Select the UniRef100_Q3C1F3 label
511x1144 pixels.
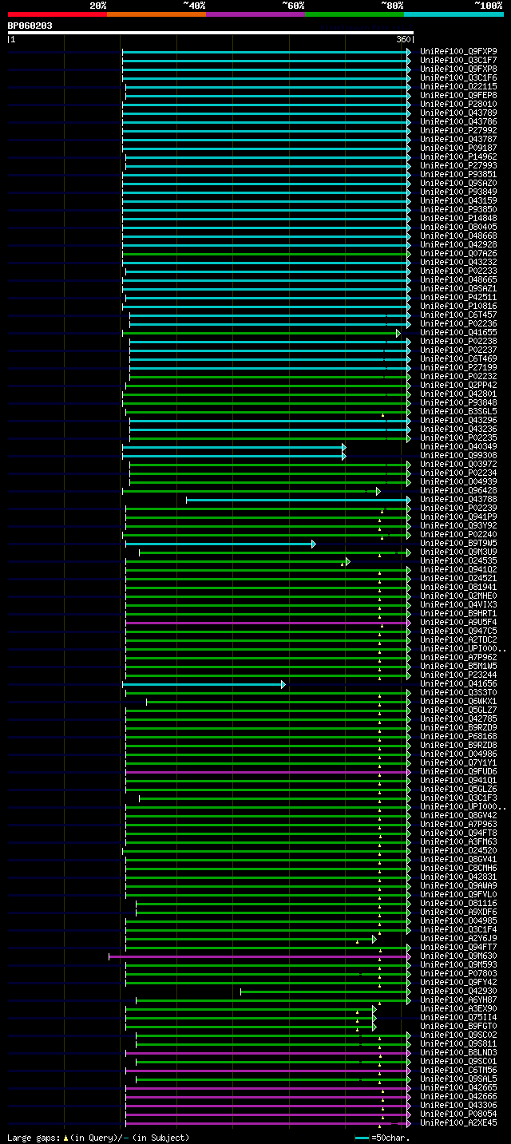tap(459, 798)
